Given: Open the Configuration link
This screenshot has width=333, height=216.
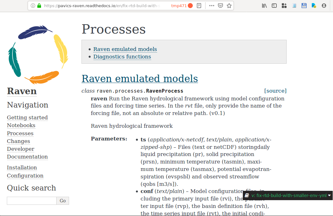Looking at the screenshot, I should tap(25, 176).
